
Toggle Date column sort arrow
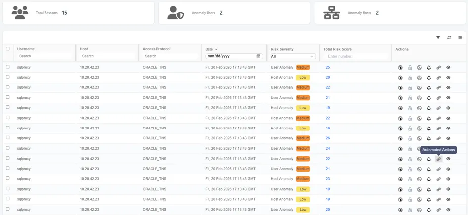pyautogui.click(x=216, y=49)
